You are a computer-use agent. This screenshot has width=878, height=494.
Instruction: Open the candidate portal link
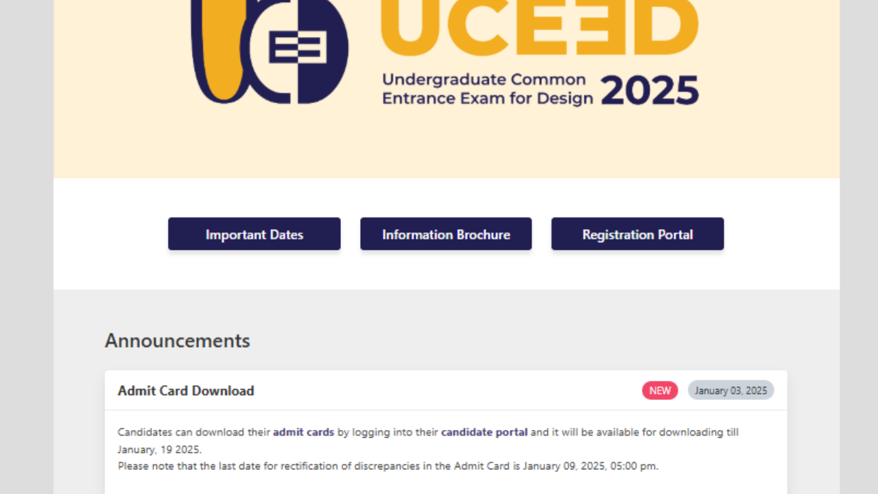click(484, 432)
